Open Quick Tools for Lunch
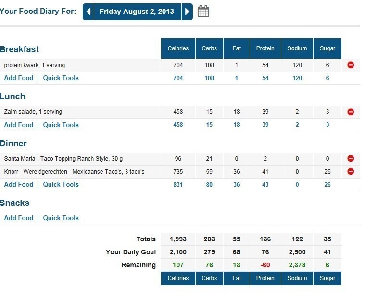The height and width of the screenshot is (299, 366). tap(61, 125)
